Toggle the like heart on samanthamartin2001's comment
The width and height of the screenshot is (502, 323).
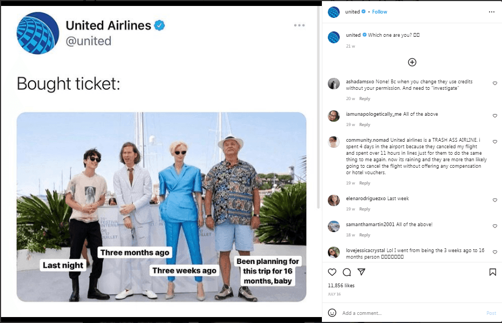[494, 226]
